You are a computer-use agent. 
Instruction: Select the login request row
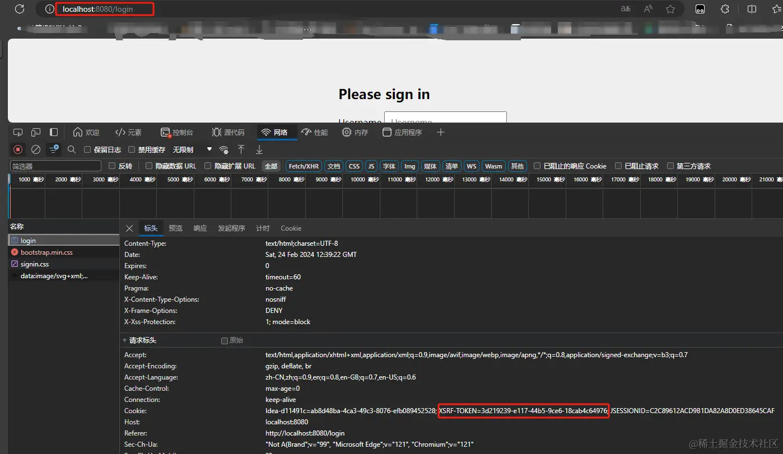click(64, 241)
